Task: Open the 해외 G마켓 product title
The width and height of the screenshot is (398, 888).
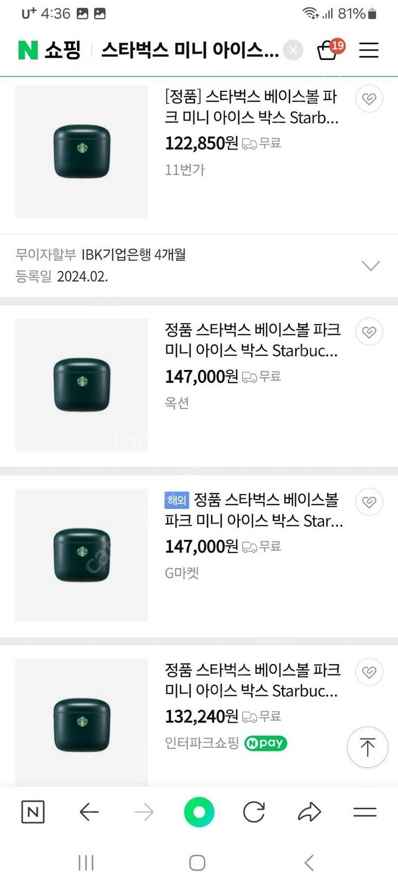Action: pos(254,510)
